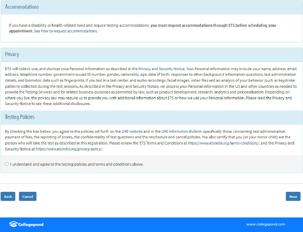The image size is (303, 232).
Task: Click the bold 'you must request accommodations' text
Action: point(213,26)
